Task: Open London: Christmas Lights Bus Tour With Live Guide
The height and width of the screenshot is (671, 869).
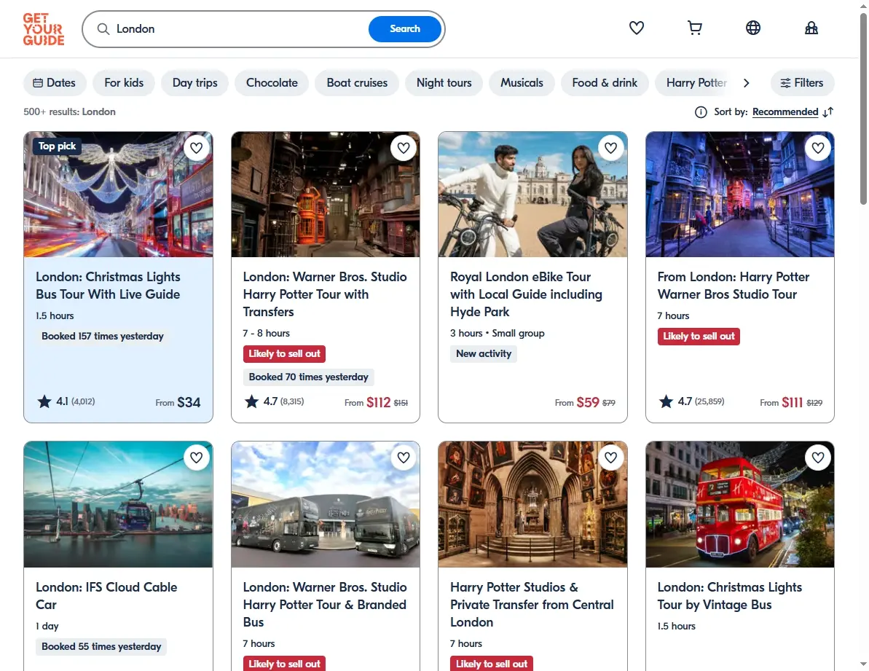Action: (x=108, y=286)
